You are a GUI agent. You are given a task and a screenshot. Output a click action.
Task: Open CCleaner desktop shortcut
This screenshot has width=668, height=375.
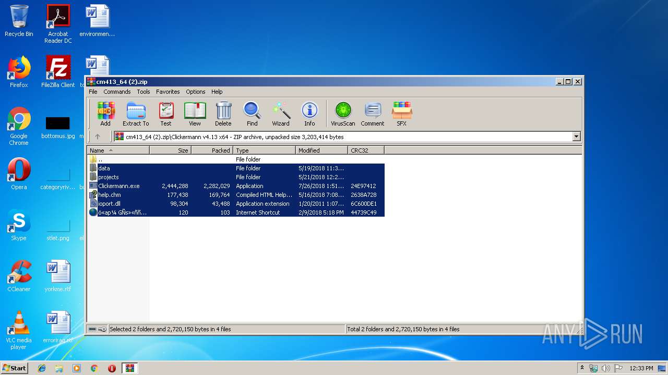click(19, 276)
